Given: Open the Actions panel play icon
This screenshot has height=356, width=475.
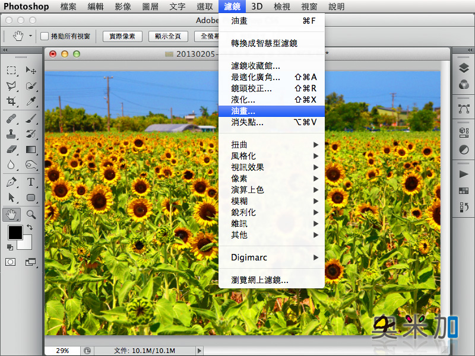Looking at the screenshot, I should (x=464, y=174).
